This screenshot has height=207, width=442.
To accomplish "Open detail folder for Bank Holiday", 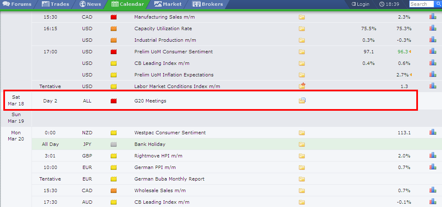I will coord(302,144).
